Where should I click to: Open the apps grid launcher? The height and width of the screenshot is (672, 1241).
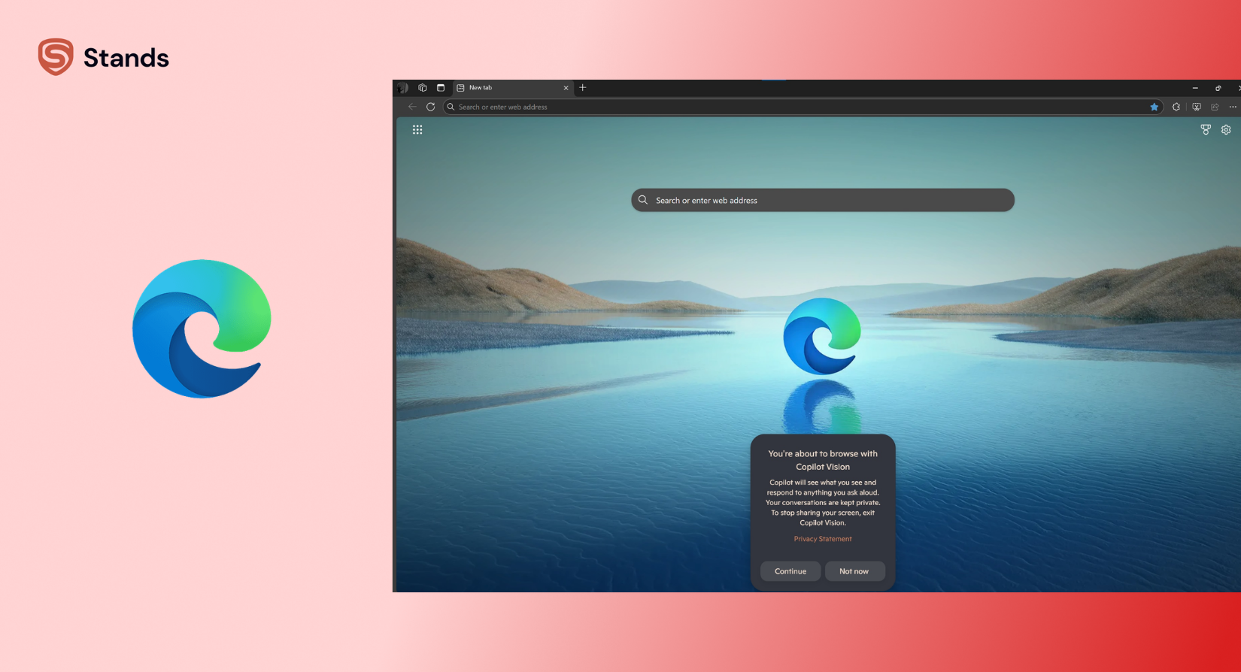[x=417, y=130]
